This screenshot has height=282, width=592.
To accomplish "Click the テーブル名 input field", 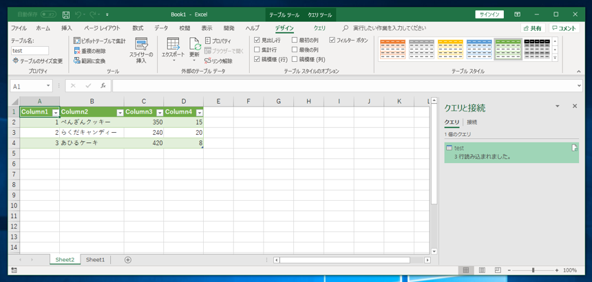I will coord(30,50).
